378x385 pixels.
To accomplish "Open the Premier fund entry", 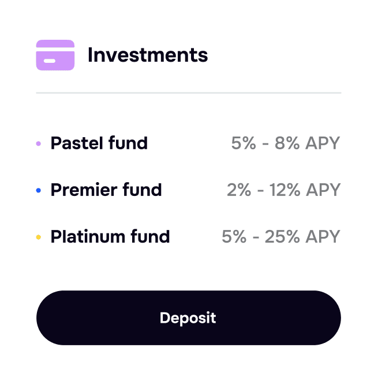I will tap(106, 190).
